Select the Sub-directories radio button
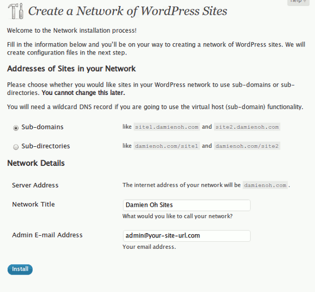 [x=16, y=147]
